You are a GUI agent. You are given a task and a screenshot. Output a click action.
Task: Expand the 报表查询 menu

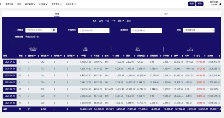[56, 4]
